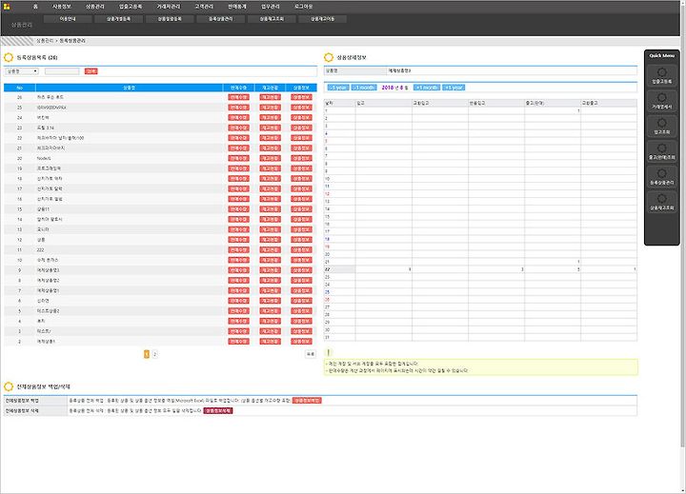Open 입고조회 in the Quick Menu
The width and height of the screenshot is (686, 494).
tap(661, 127)
